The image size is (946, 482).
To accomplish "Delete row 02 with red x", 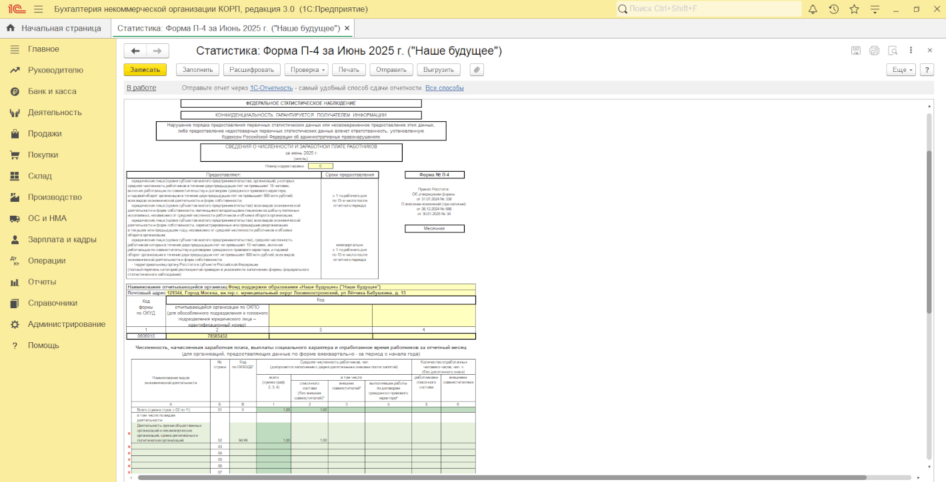I will [129, 433].
